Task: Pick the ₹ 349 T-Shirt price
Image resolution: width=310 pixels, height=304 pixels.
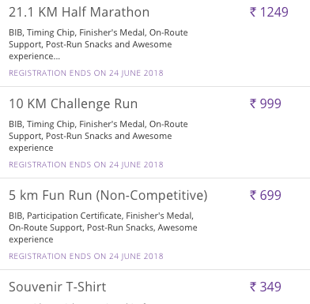Action: 266,287
